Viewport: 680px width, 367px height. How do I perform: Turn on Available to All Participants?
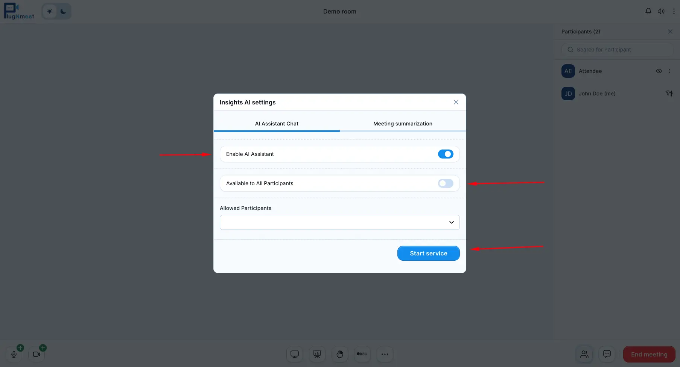tap(446, 183)
